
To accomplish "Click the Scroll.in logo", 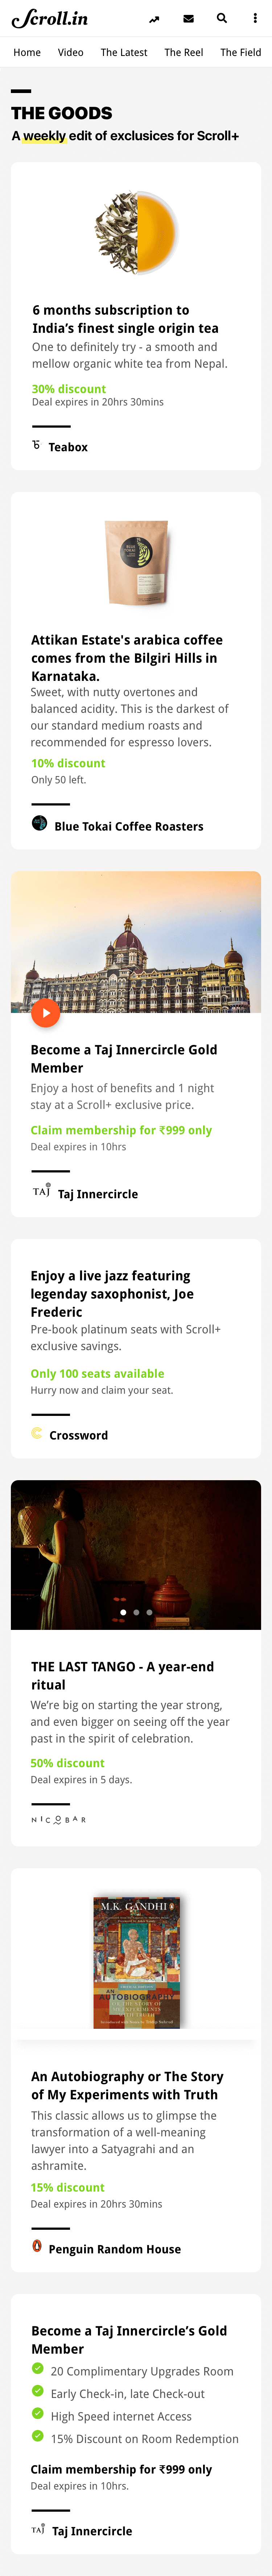I will click(50, 18).
